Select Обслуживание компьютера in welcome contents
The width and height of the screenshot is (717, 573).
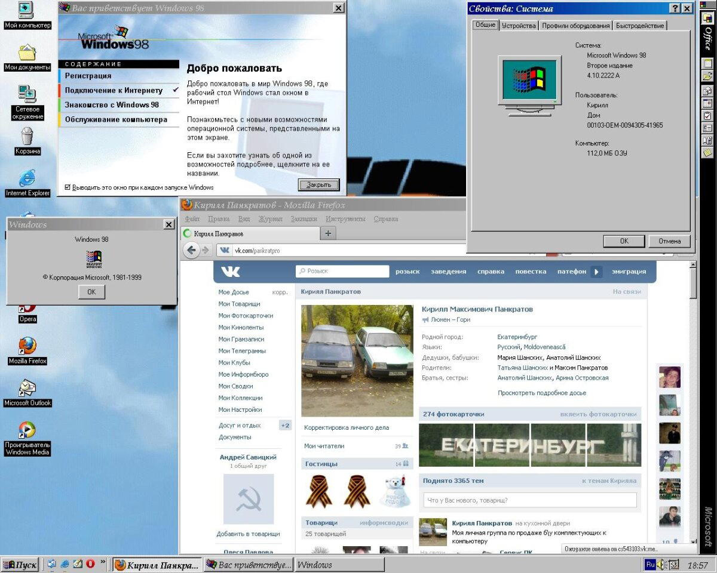[119, 119]
